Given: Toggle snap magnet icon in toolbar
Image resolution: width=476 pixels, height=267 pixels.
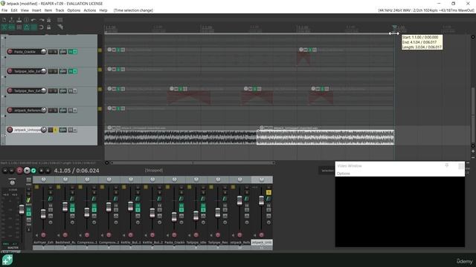Looking at the screenshot, I should tap(42, 27).
